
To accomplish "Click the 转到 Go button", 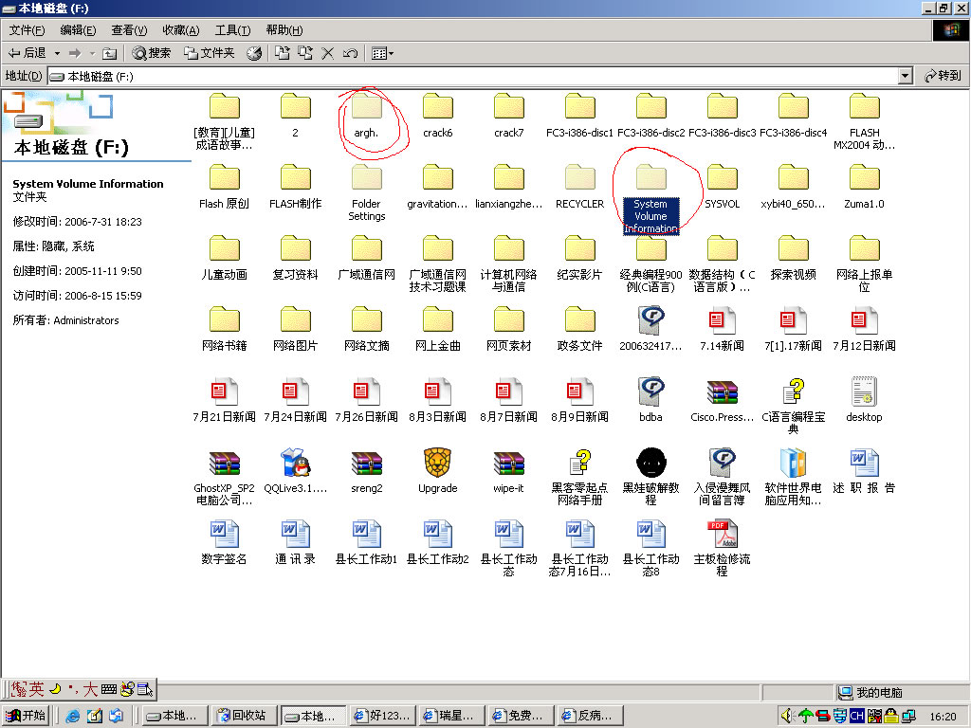I will click(943, 76).
